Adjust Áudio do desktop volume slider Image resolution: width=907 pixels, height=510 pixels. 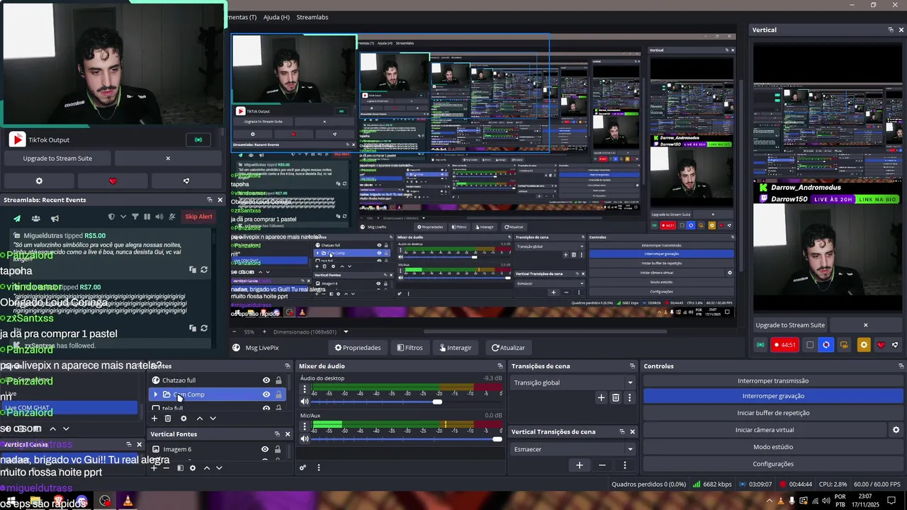(437, 402)
